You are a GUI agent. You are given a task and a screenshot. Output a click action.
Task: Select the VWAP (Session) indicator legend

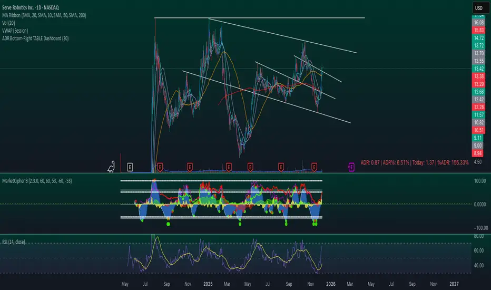coord(15,31)
